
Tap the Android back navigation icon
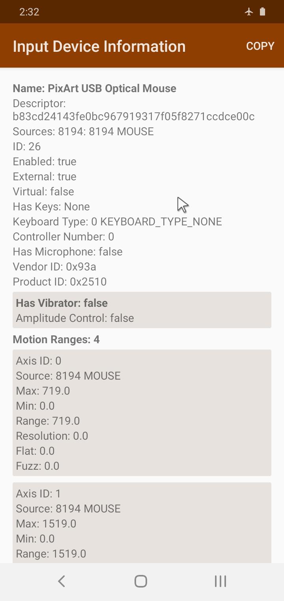[x=62, y=581]
